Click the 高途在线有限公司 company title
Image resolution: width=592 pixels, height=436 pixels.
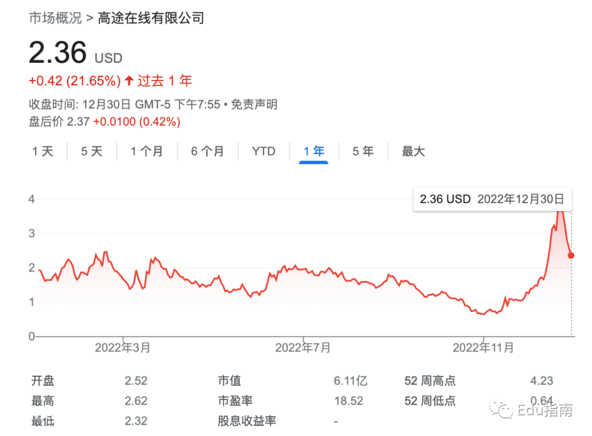151,18
